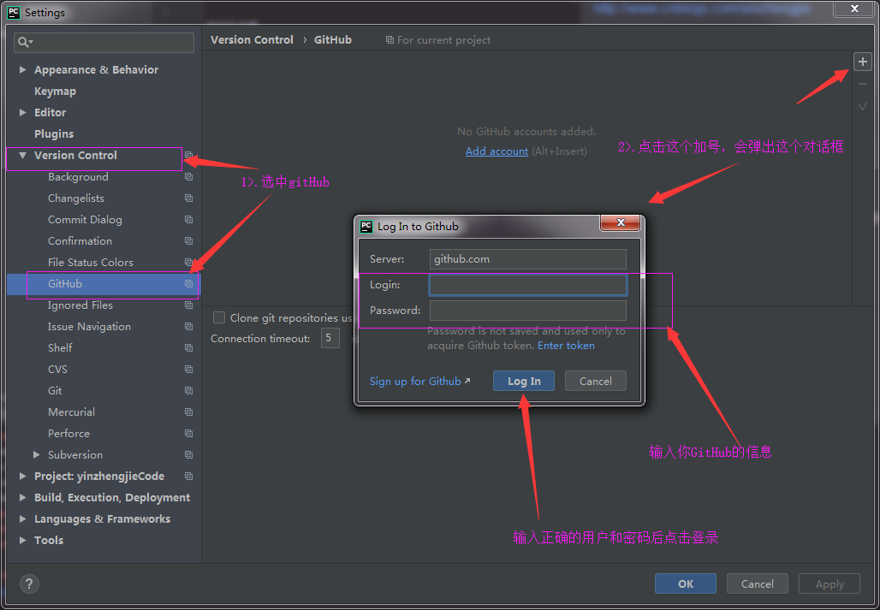Select the Mercurial settings item
Image resolution: width=880 pixels, height=610 pixels.
tap(71, 412)
